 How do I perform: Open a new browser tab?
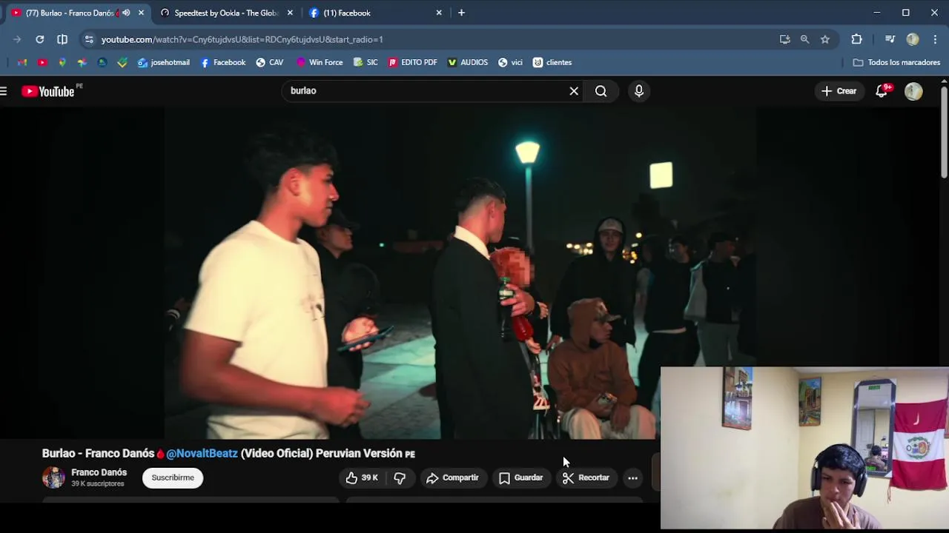pos(461,13)
